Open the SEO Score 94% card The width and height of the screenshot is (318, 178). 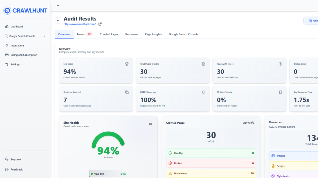(x=96, y=71)
